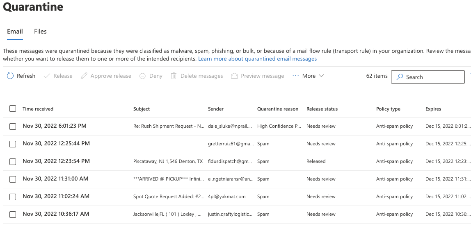Toggle the select-all checkbox in the header row

coord(13,108)
